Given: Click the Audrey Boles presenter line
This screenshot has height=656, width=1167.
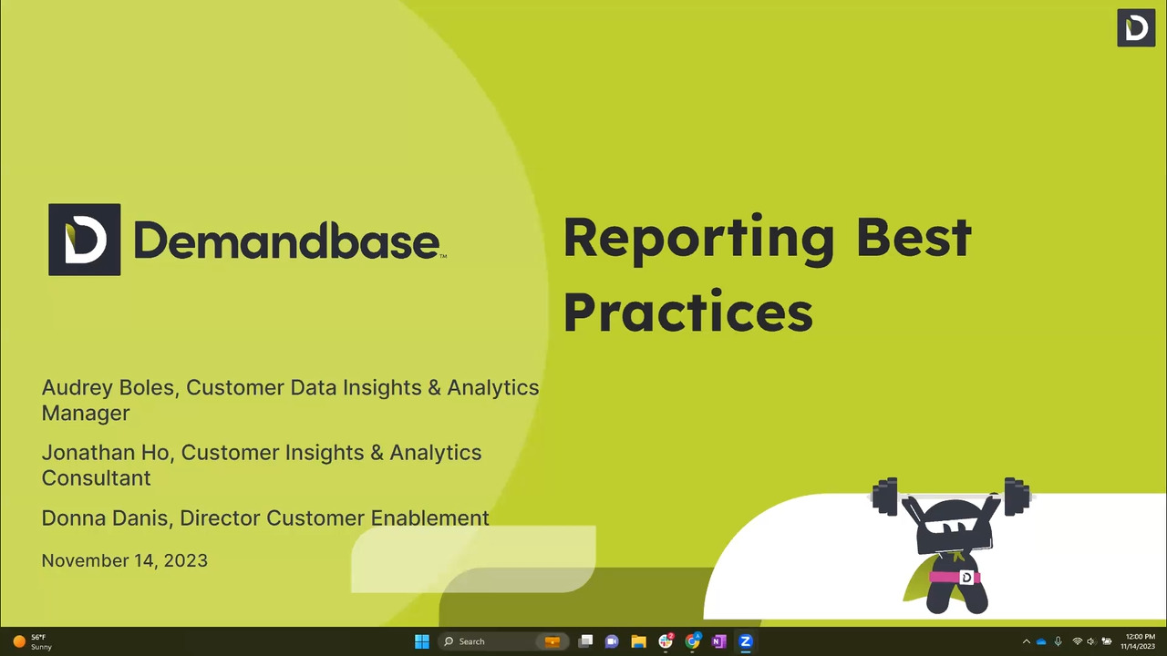Looking at the screenshot, I should [x=290, y=400].
